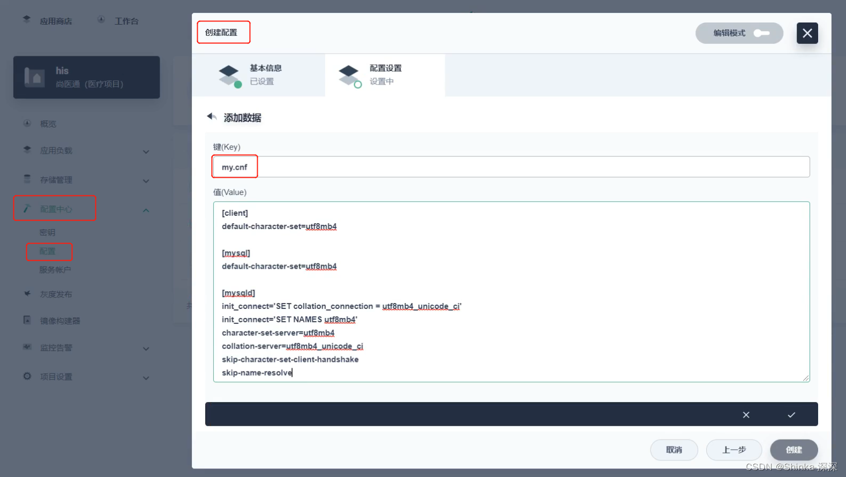Expand the 监控告警 chevron
Image resolution: width=846 pixels, height=477 pixels.
point(146,349)
